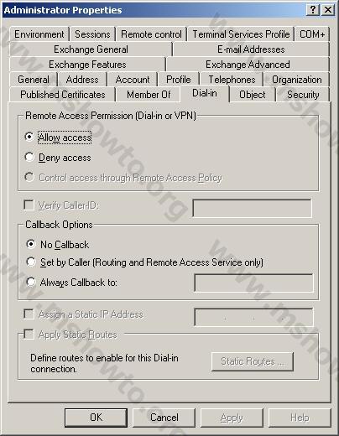The width and height of the screenshot is (339, 436).
Task: Click the title bar help question mark
Action: click(x=313, y=10)
